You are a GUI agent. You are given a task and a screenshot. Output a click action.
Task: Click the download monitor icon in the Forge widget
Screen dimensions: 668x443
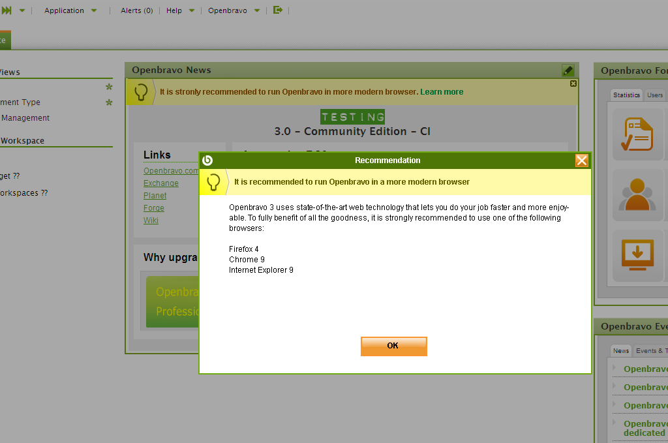coord(637,256)
